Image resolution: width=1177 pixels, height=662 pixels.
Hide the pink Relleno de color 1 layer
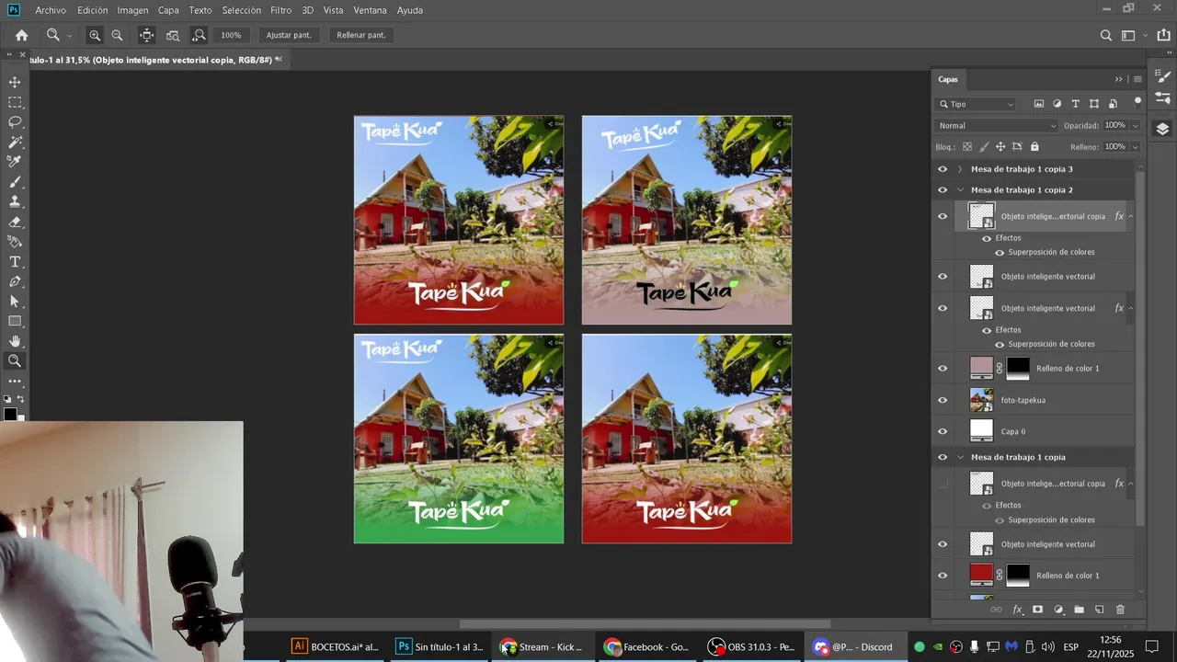(943, 369)
